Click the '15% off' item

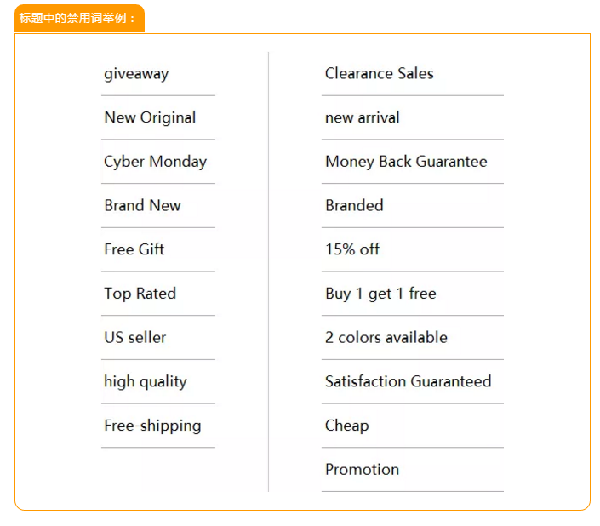tap(352, 249)
